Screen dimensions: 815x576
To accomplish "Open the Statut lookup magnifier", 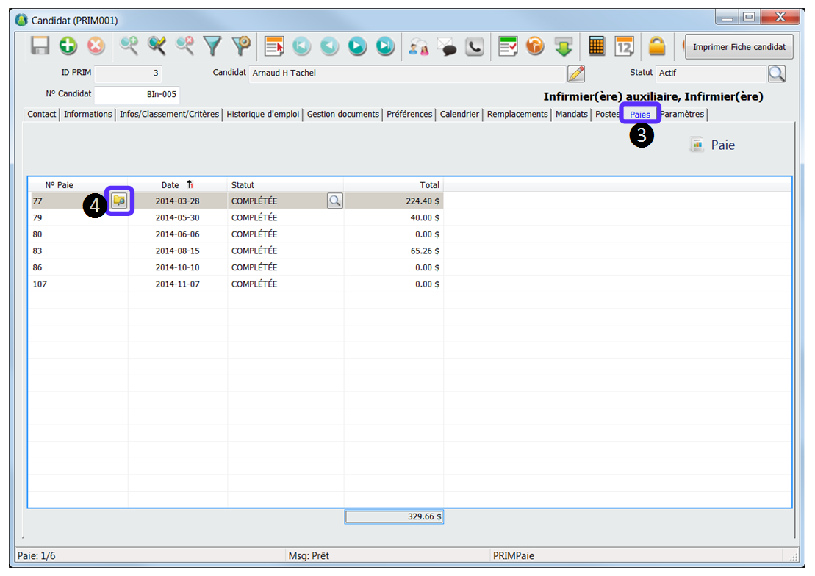I will 776,73.
